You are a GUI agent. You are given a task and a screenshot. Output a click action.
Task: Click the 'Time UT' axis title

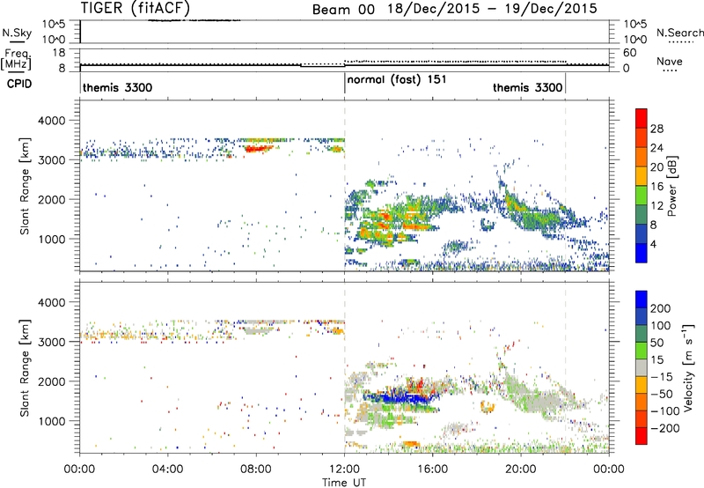(x=344, y=483)
